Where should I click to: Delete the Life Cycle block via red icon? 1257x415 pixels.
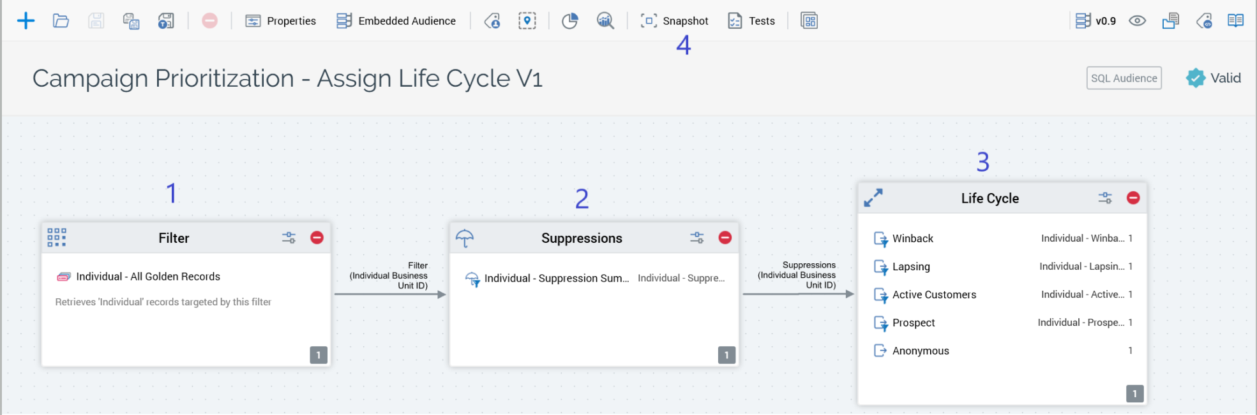(x=1133, y=198)
